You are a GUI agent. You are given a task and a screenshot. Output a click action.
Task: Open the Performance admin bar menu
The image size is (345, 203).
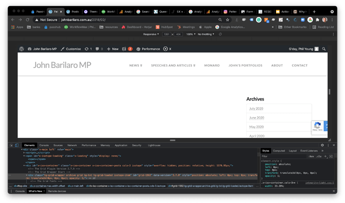pyautogui.click(x=148, y=49)
